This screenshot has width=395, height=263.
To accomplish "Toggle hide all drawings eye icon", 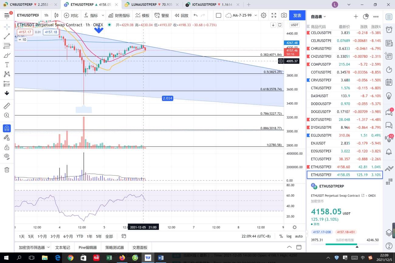I will click(7, 157).
